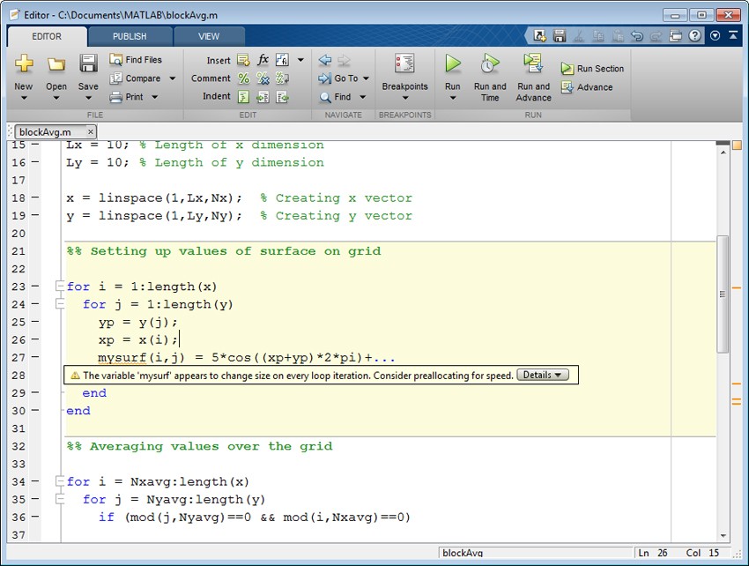This screenshot has width=749, height=566.
Task: Click the Comment percent icon
Action: 243,78
